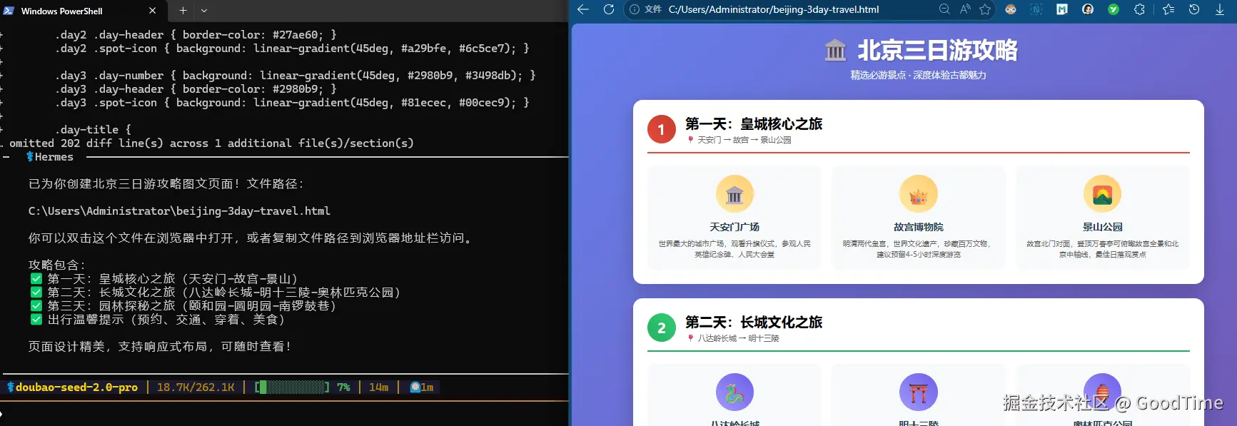Click the .day-title { code line
This screenshot has width=1237, height=426.
pos(94,130)
